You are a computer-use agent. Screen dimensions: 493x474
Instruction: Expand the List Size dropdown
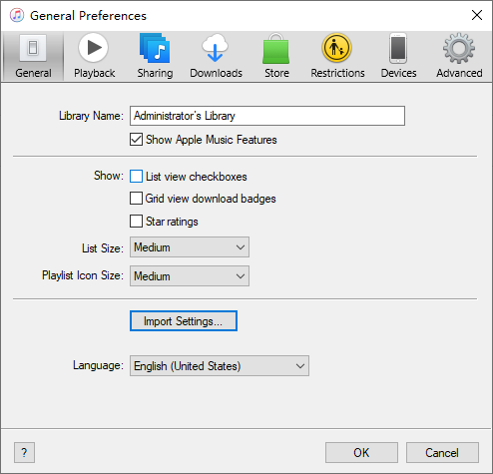pos(190,247)
